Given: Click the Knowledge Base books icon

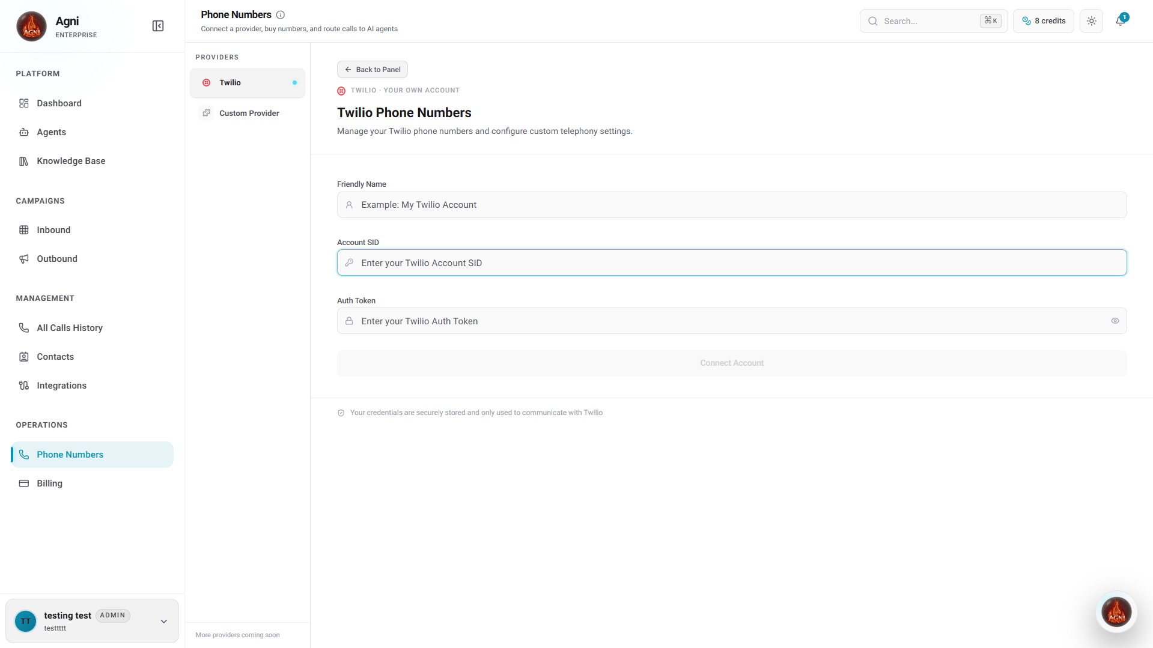Looking at the screenshot, I should click(24, 161).
